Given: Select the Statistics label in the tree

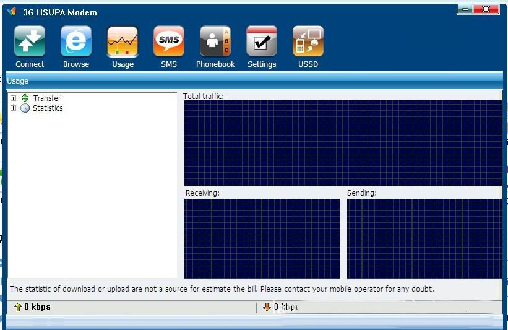Looking at the screenshot, I should click(x=48, y=108).
